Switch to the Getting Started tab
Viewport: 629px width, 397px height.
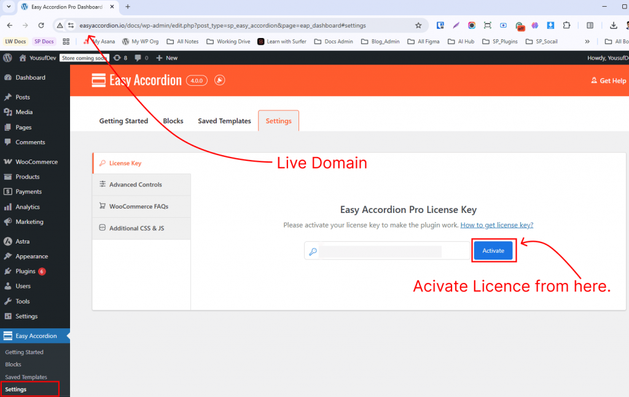tap(123, 121)
